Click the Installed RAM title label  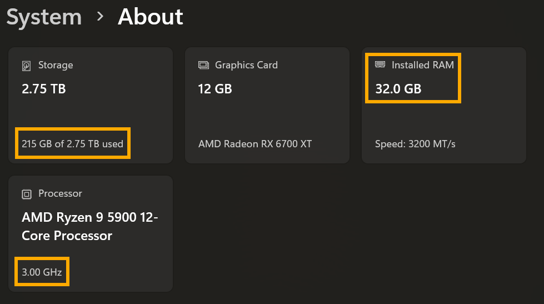(422, 65)
